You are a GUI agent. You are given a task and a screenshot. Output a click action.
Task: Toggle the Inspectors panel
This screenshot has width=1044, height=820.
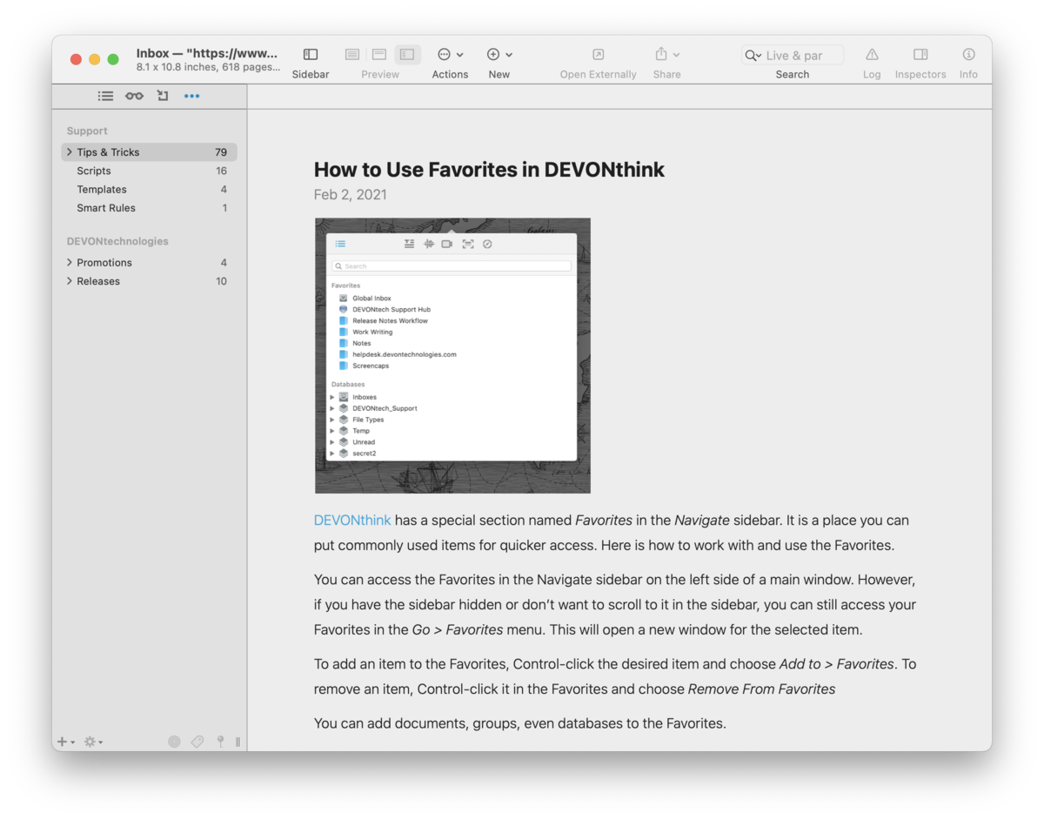(x=920, y=55)
